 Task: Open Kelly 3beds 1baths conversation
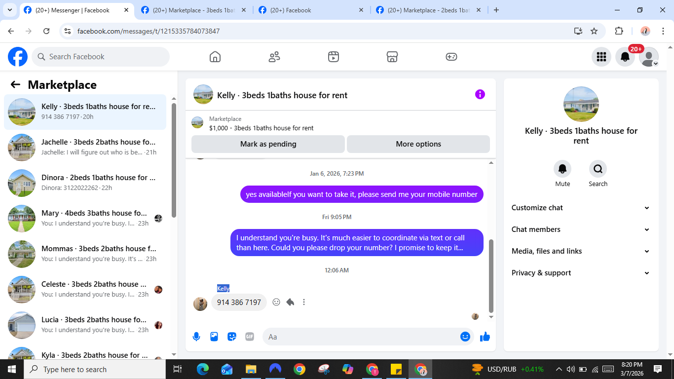pyautogui.click(x=85, y=112)
